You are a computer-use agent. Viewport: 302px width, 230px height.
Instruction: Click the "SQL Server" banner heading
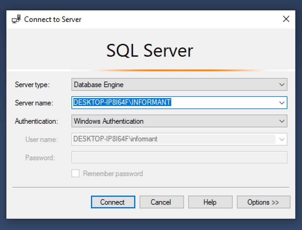coord(150,51)
